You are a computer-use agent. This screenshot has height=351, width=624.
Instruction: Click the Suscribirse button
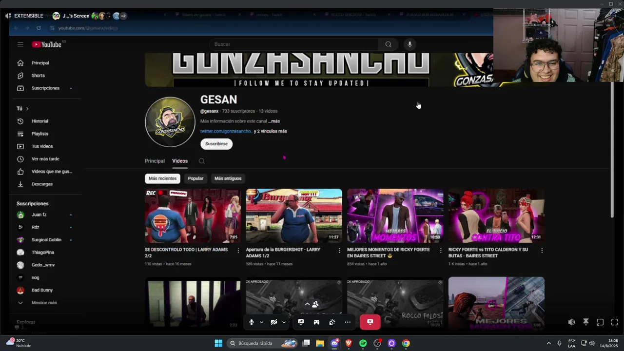(216, 144)
